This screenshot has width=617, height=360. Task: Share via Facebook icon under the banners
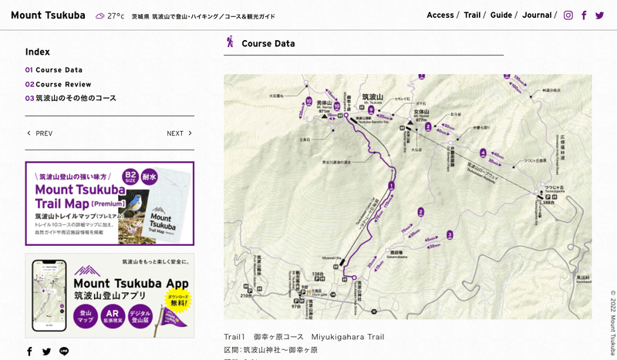pos(29,352)
